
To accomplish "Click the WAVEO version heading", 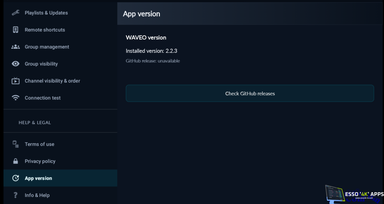I will [146, 38].
